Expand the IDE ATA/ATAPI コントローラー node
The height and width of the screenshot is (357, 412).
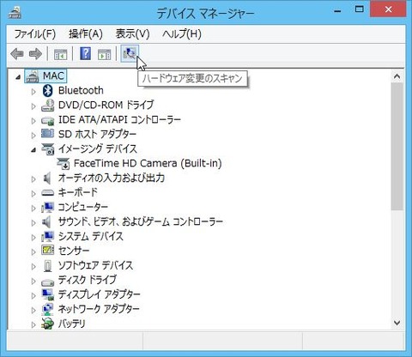click(x=33, y=121)
